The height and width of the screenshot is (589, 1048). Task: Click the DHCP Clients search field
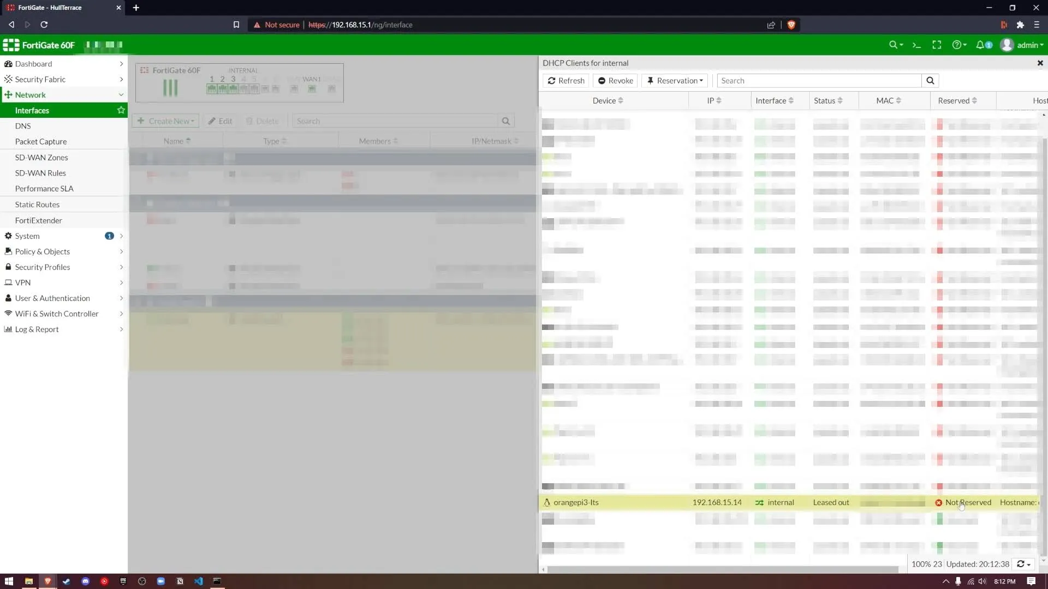click(x=817, y=80)
